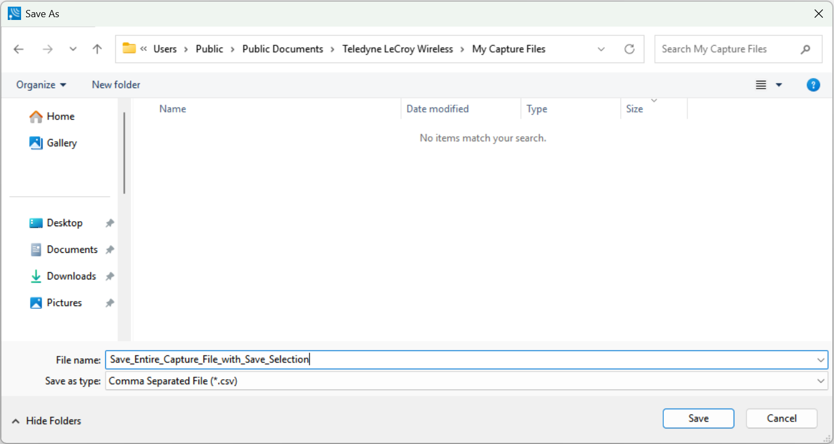The height and width of the screenshot is (444, 834).
Task: Refresh the My Capture Files folder
Action: click(x=629, y=49)
